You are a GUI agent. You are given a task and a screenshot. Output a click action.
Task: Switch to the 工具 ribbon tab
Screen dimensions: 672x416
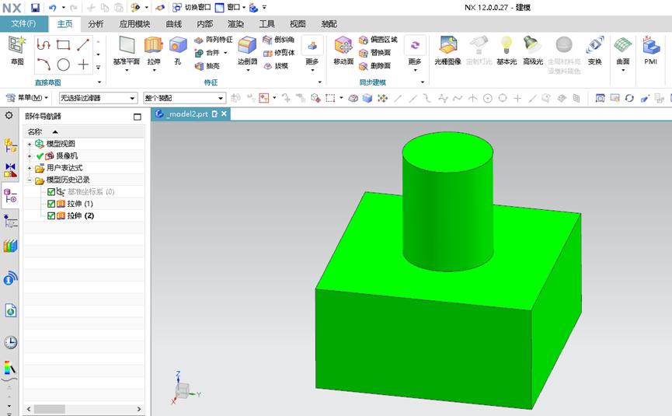tap(266, 24)
